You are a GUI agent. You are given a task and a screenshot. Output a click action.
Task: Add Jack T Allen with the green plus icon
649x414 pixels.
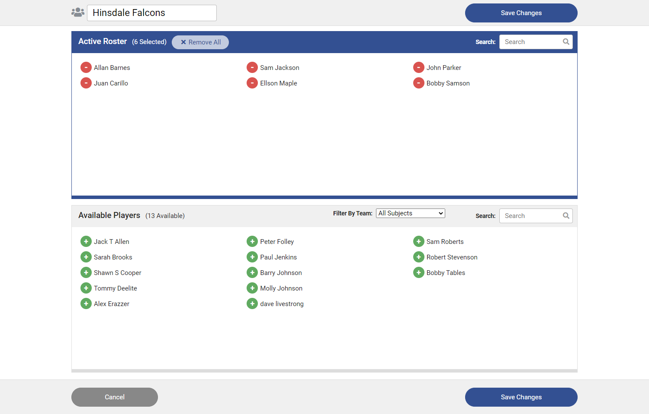(x=86, y=241)
